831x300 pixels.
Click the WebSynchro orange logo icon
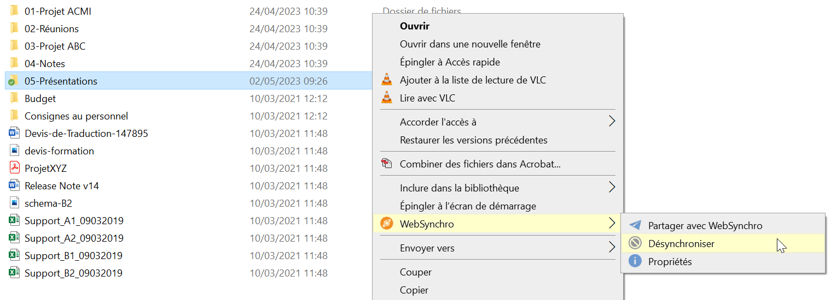coord(386,224)
